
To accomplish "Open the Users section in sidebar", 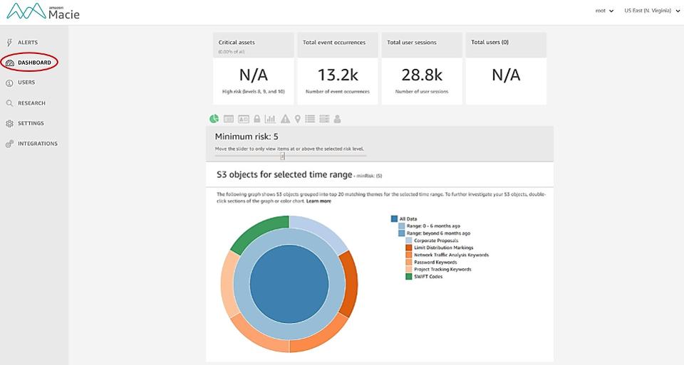I will pyautogui.click(x=21, y=83).
